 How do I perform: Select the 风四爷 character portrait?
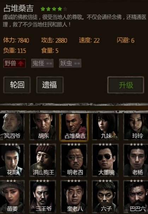click(12, 127)
